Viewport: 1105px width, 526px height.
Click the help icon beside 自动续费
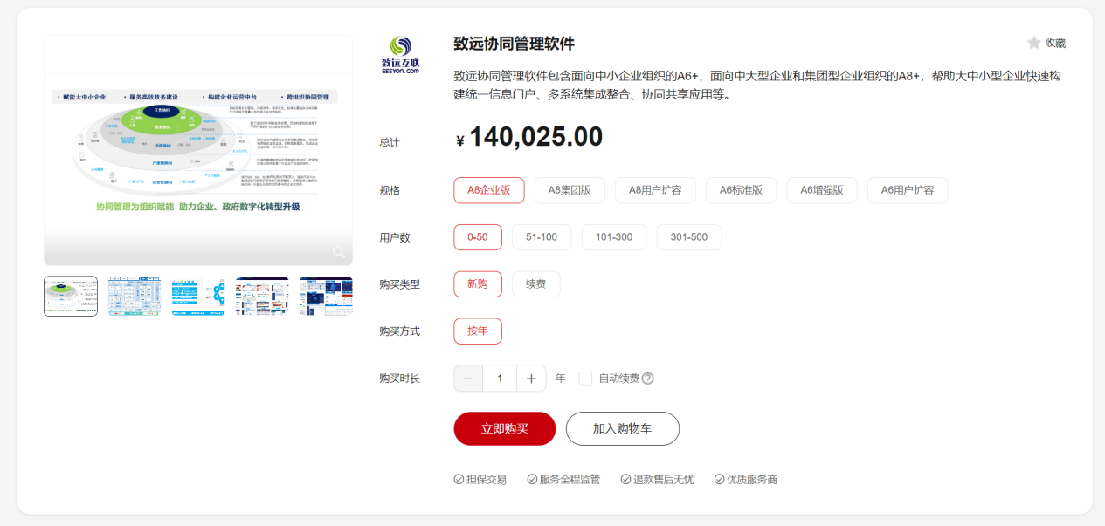[x=647, y=379]
